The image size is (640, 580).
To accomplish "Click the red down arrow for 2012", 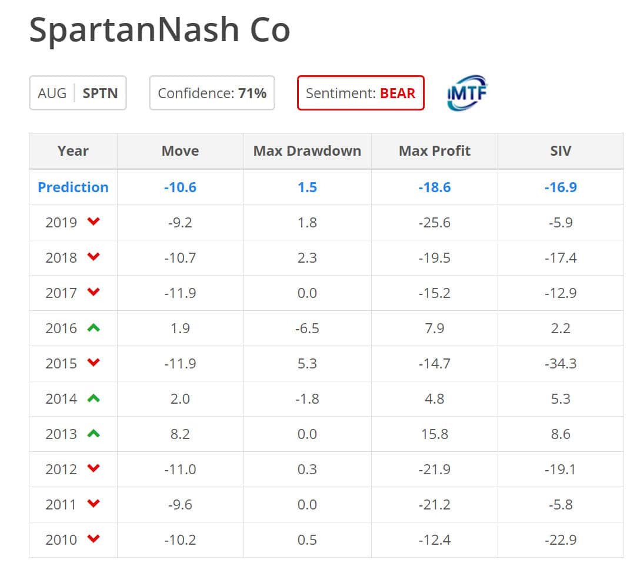I will (94, 468).
